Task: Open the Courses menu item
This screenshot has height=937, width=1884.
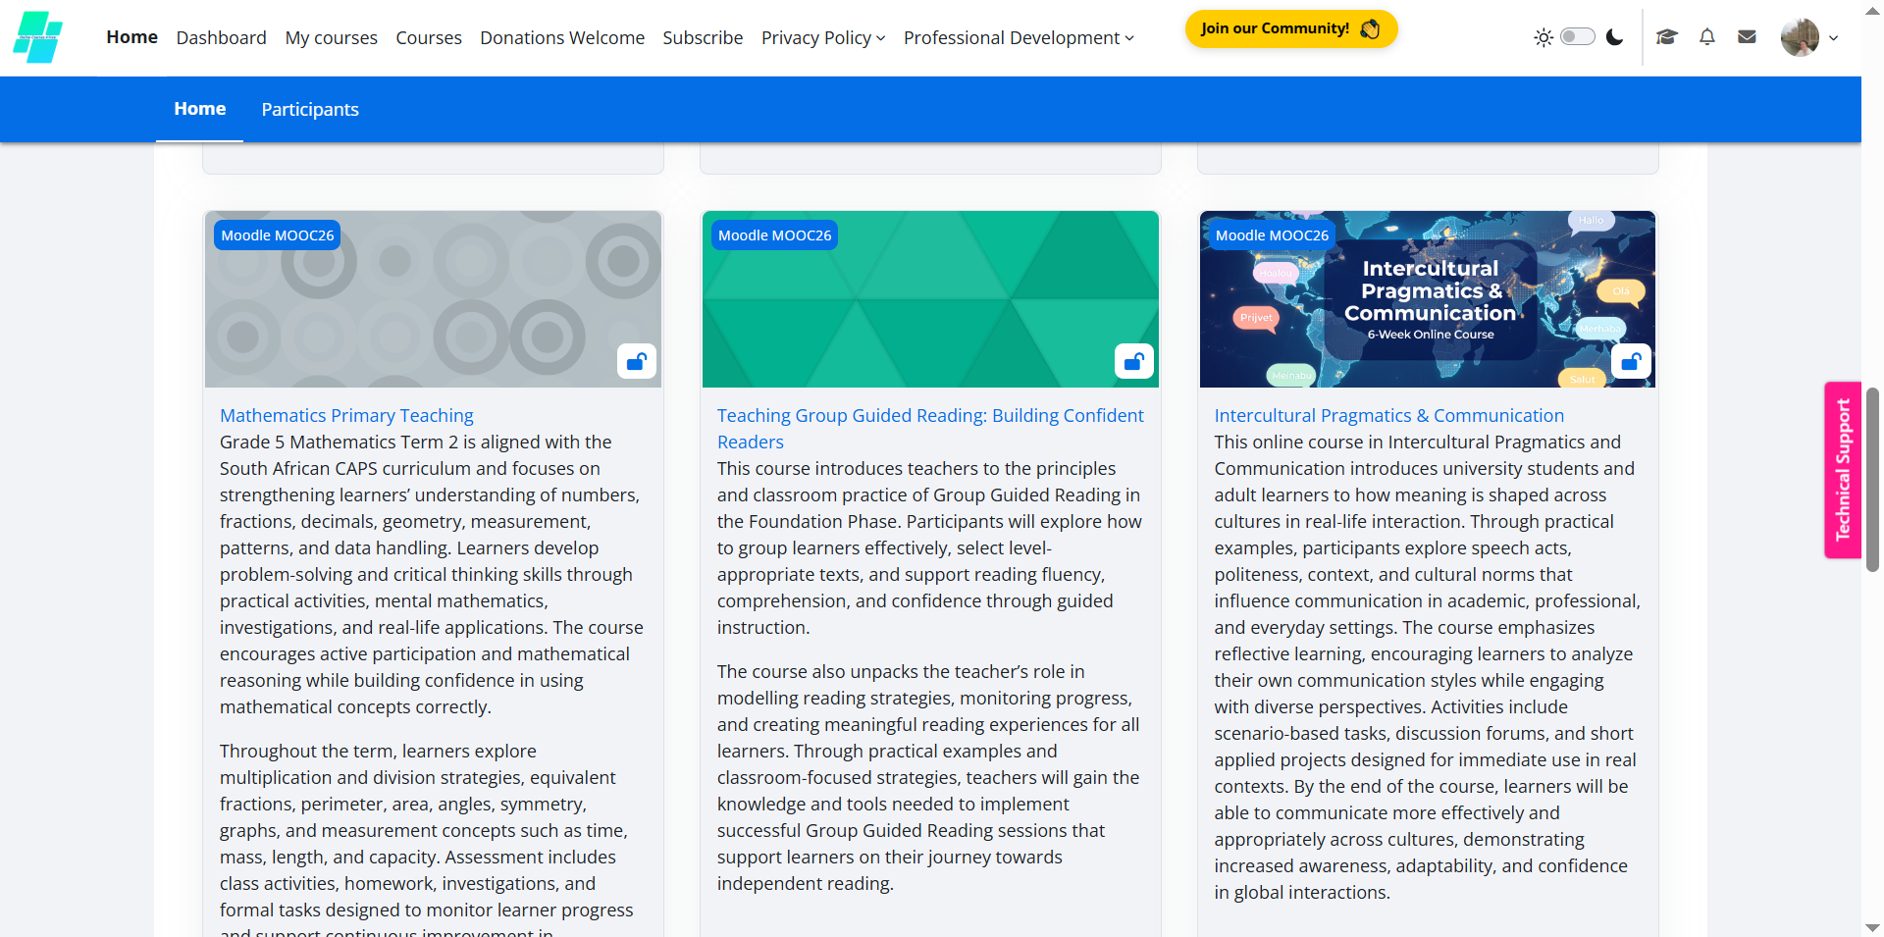Action: (429, 37)
